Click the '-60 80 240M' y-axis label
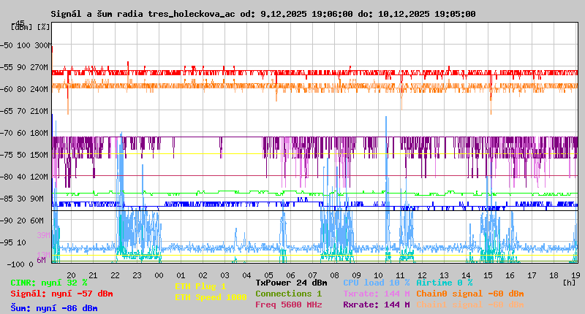This screenshot has height=314, width=585. 24,89
